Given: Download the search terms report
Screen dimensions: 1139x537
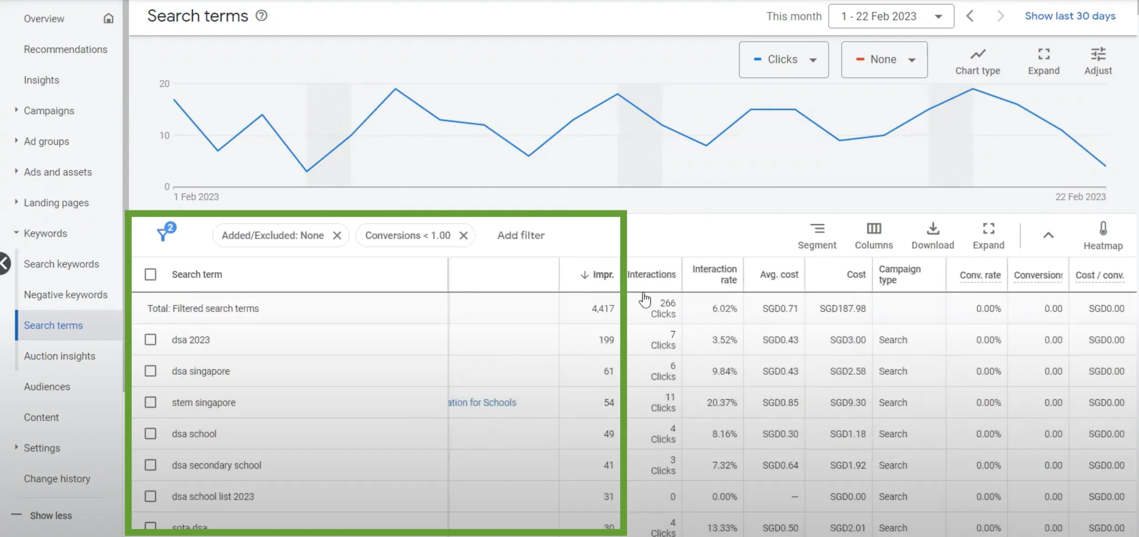Looking at the screenshot, I should click(932, 229).
